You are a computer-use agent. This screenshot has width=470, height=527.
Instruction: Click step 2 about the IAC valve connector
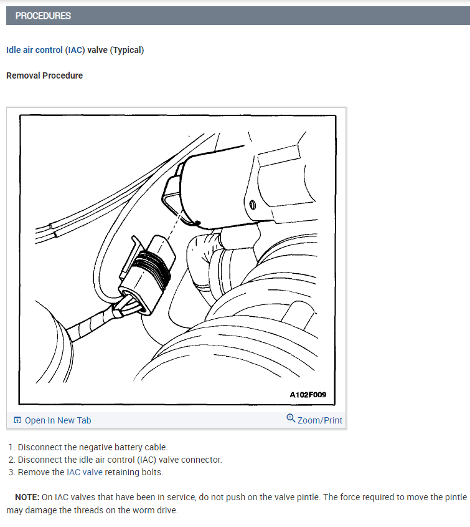[x=115, y=460]
